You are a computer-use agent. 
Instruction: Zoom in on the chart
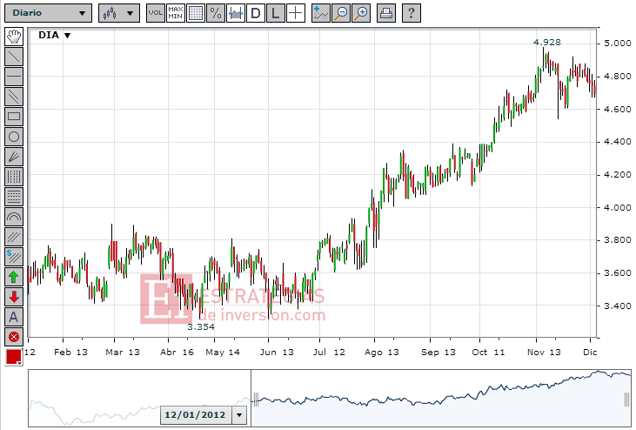click(x=361, y=13)
